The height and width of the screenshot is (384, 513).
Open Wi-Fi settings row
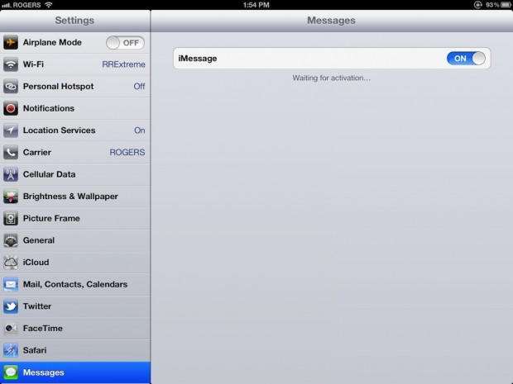coord(75,64)
